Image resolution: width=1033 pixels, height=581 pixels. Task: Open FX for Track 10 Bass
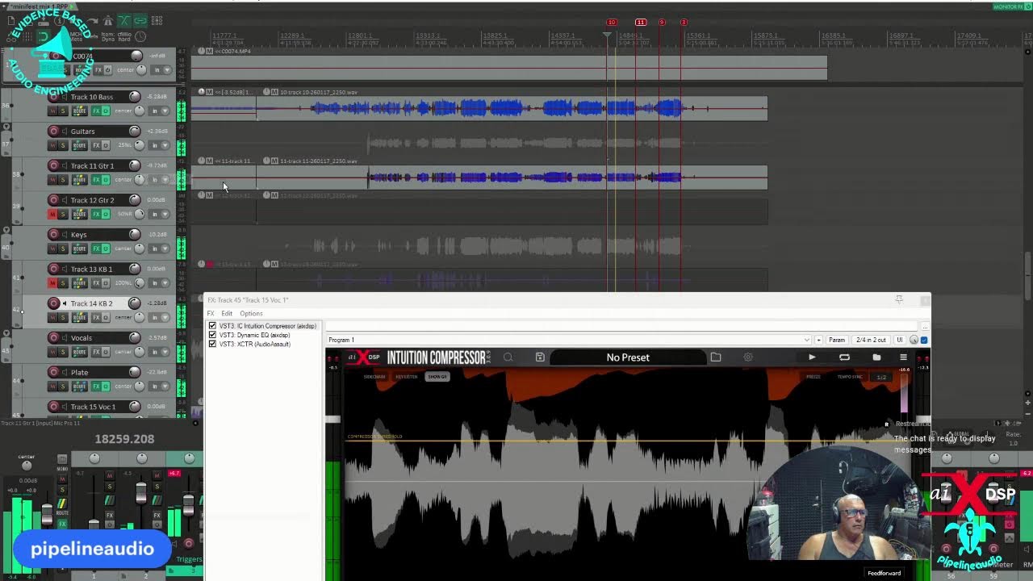point(96,111)
